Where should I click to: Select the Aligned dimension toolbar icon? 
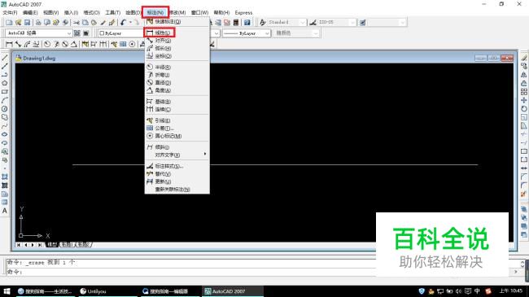click(18, 44)
